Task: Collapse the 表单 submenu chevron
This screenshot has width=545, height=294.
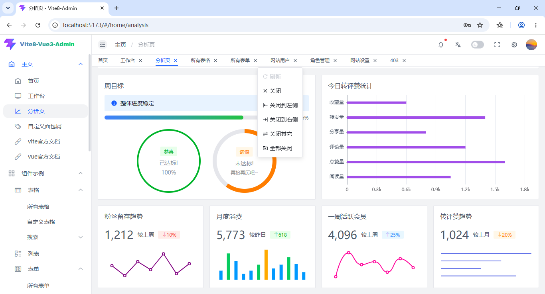Action: [x=81, y=269]
